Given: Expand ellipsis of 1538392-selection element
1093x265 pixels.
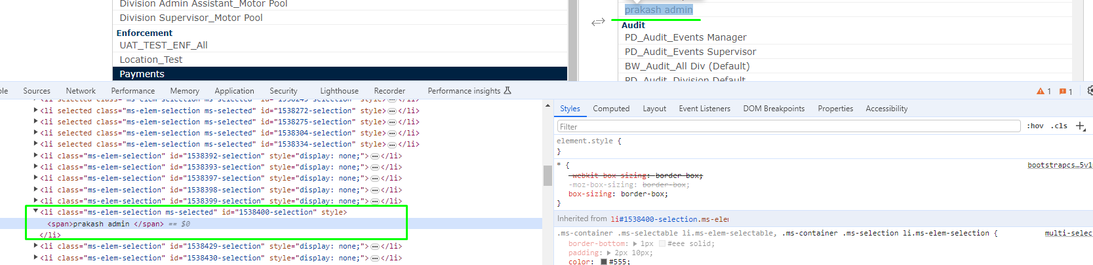Looking at the screenshot, I should [x=375, y=156].
